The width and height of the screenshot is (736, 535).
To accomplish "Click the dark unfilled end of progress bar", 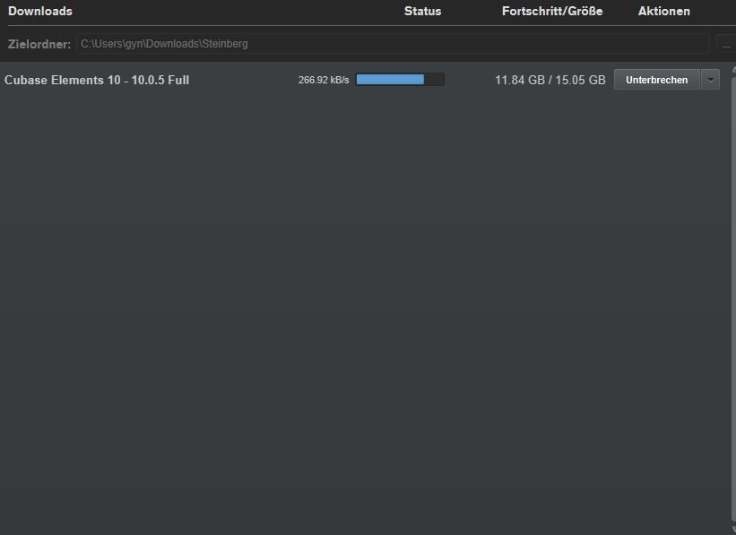I will 434,80.
